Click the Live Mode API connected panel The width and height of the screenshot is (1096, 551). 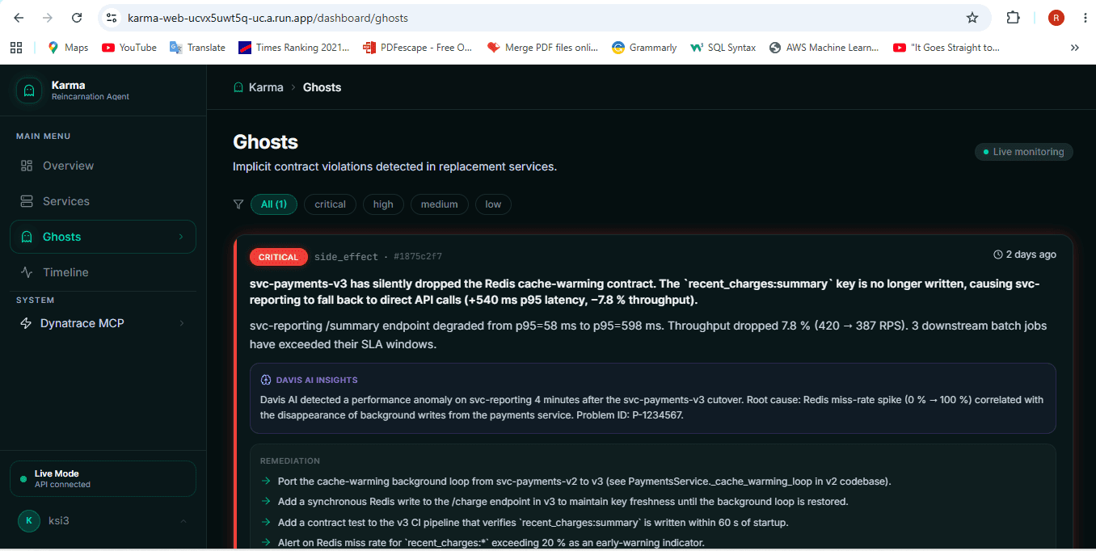coord(103,478)
